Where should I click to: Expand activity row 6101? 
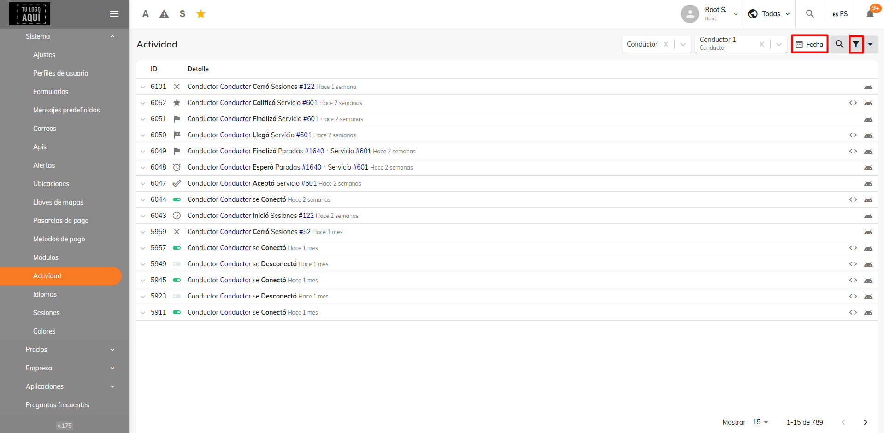click(x=143, y=87)
